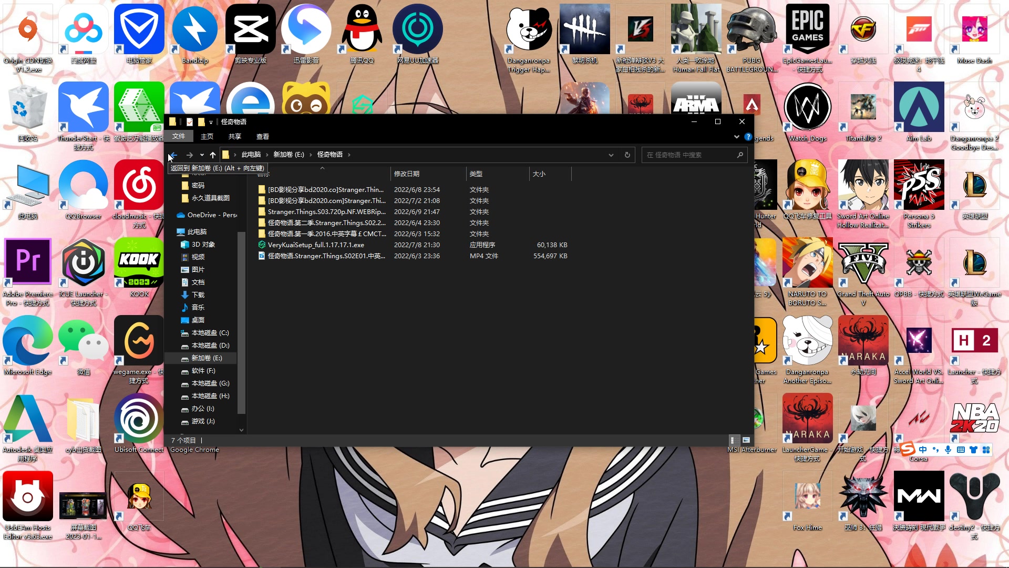Screen dimensions: 1009x568
Task: Switch to 主页 ribbon tab
Action: pos(207,136)
